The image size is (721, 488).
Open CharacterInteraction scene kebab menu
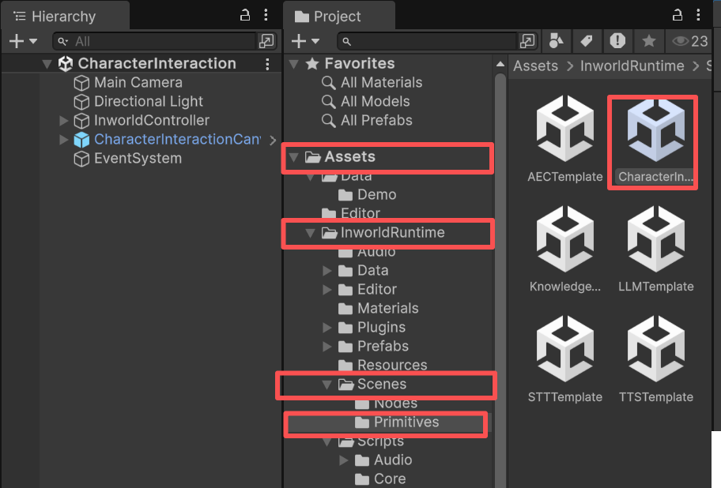pos(268,64)
